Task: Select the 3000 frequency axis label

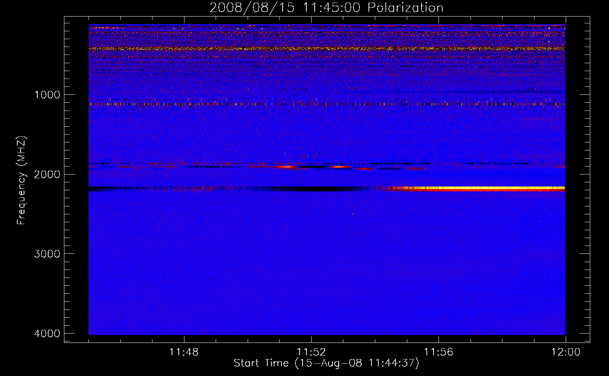Action: click(x=47, y=254)
